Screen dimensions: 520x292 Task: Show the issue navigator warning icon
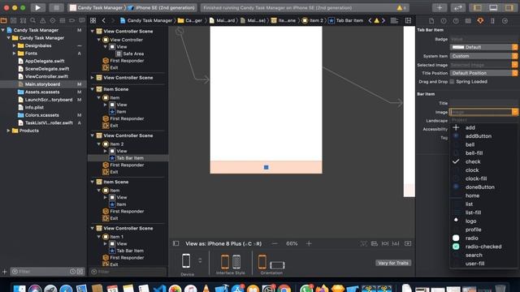(x=43, y=20)
